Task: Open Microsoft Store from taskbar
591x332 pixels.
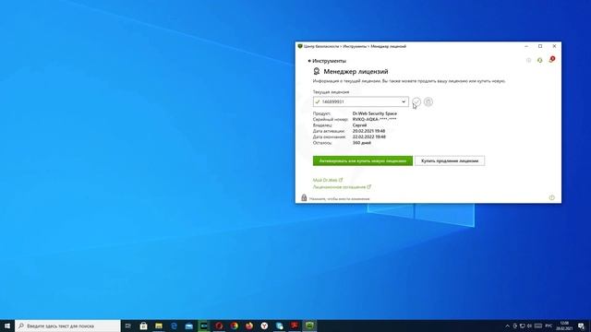Action: (x=144, y=326)
